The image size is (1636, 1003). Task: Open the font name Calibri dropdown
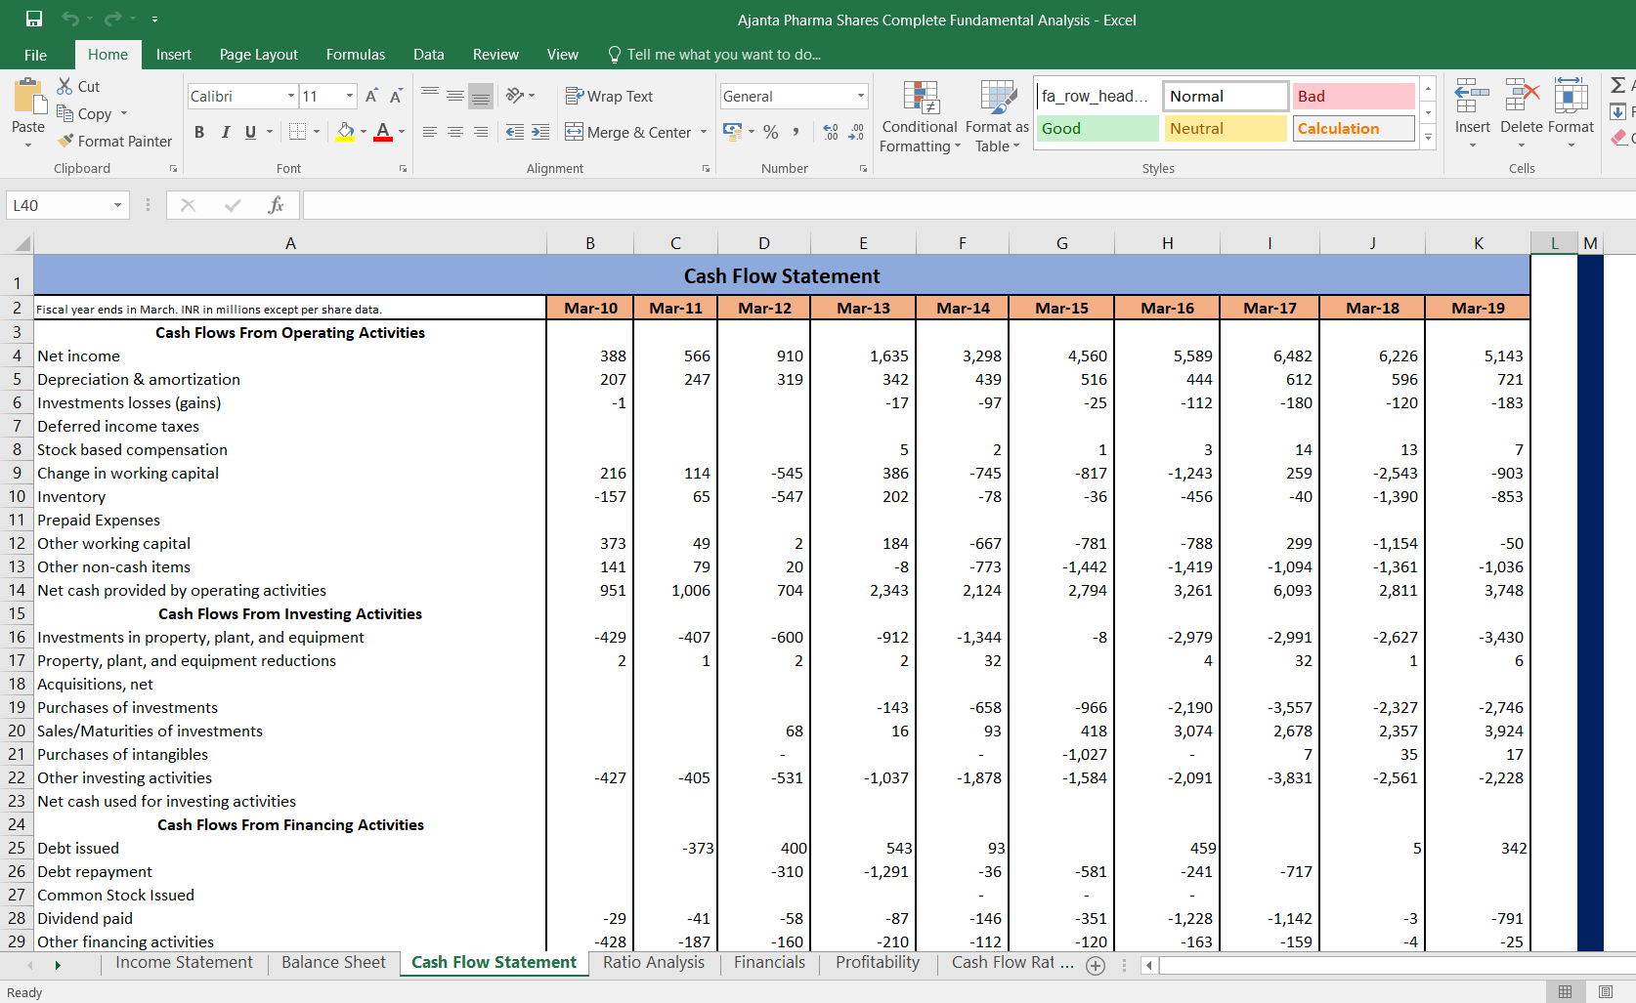[291, 96]
